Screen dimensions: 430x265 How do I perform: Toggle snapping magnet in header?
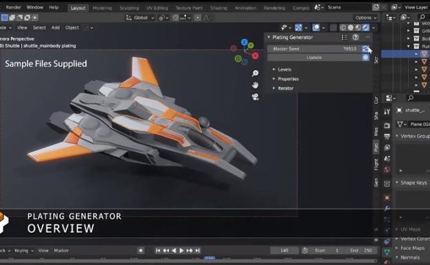pos(176,18)
